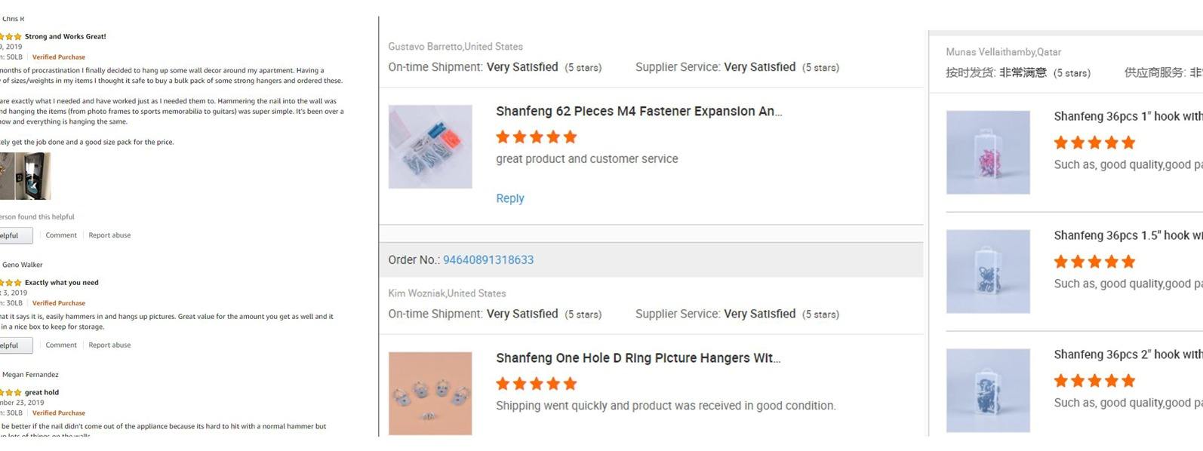Open the One Hole D Ring hangers thumbnail

(x=430, y=393)
